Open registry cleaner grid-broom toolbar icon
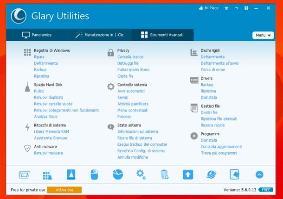Image resolution: width=283 pixels, height=199 pixels. [x=47, y=174]
